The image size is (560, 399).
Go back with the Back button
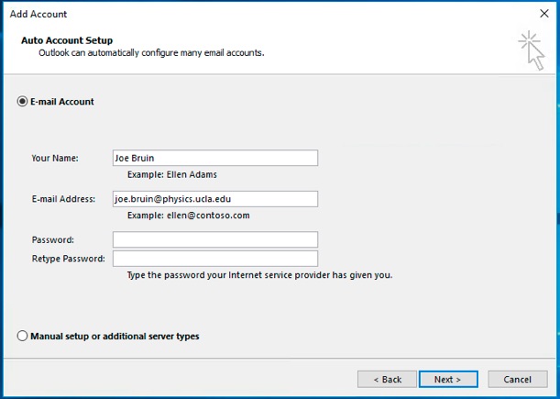click(x=387, y=380)
